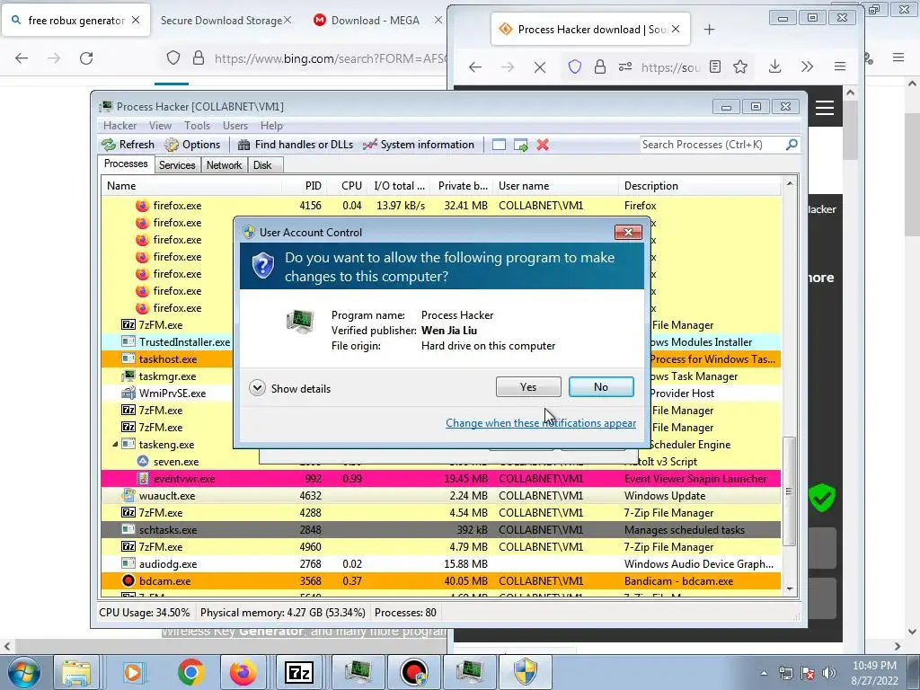Click Find handles or DLLs
This screenshot has height=690, width=920.
pos(295,145)
